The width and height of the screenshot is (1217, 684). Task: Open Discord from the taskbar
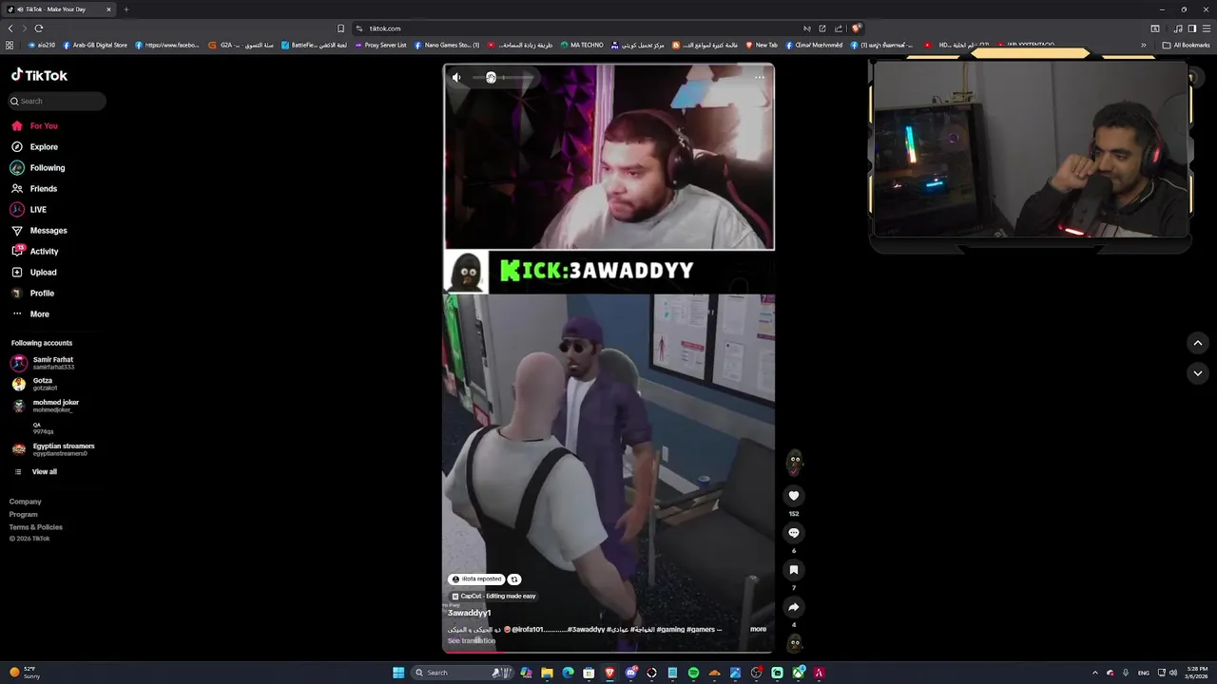[630, 673]
